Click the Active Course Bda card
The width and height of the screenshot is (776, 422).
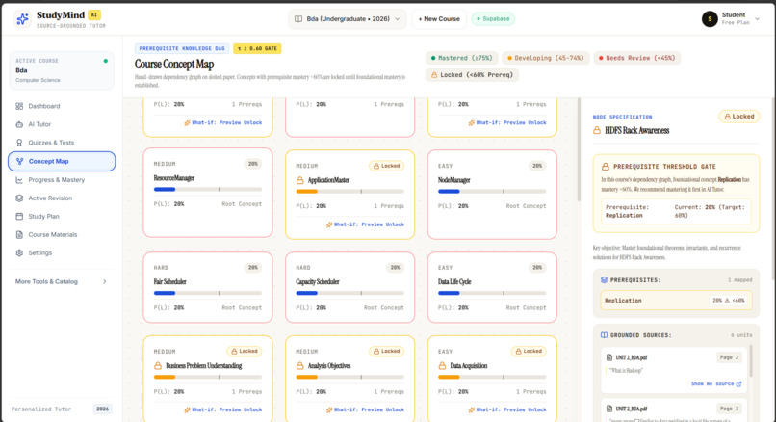62,70
